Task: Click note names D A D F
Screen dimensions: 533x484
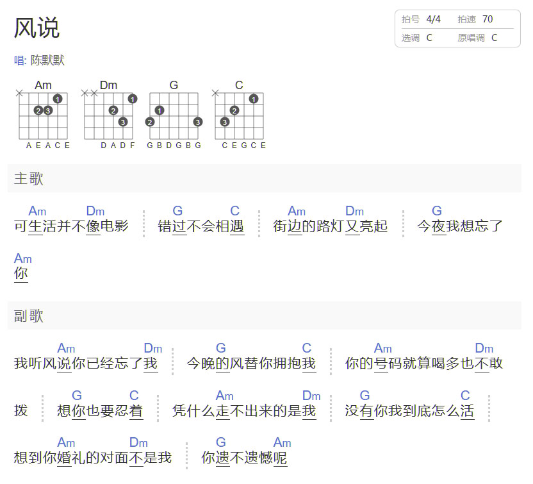Action: tap(118, 146)
